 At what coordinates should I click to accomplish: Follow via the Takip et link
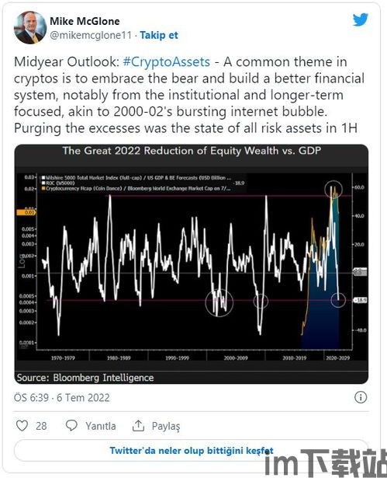(x=159, y=35)
